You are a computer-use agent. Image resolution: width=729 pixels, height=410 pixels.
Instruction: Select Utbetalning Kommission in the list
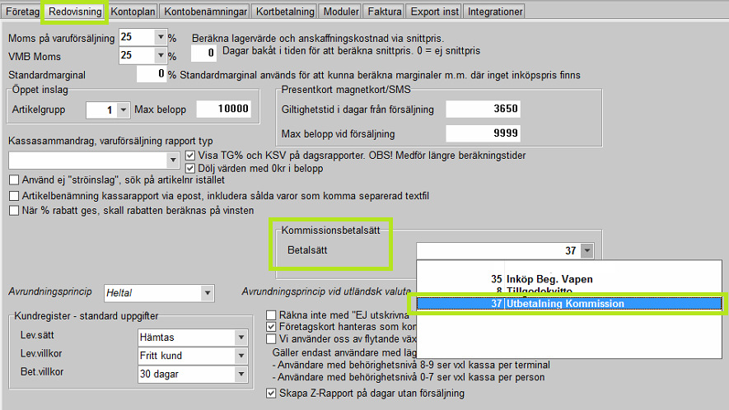(568, 304)
